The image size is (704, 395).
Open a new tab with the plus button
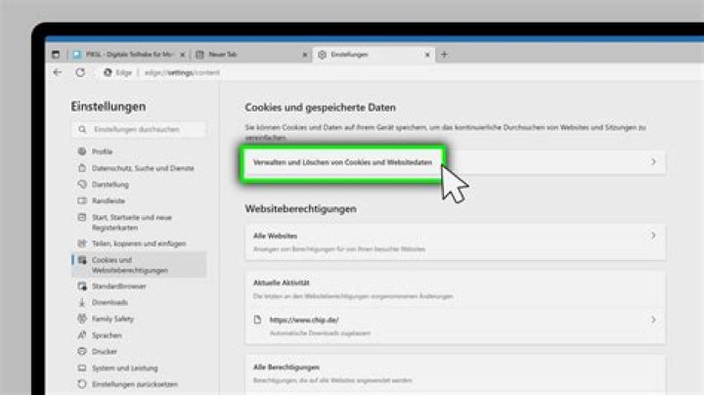click(445, 55)
